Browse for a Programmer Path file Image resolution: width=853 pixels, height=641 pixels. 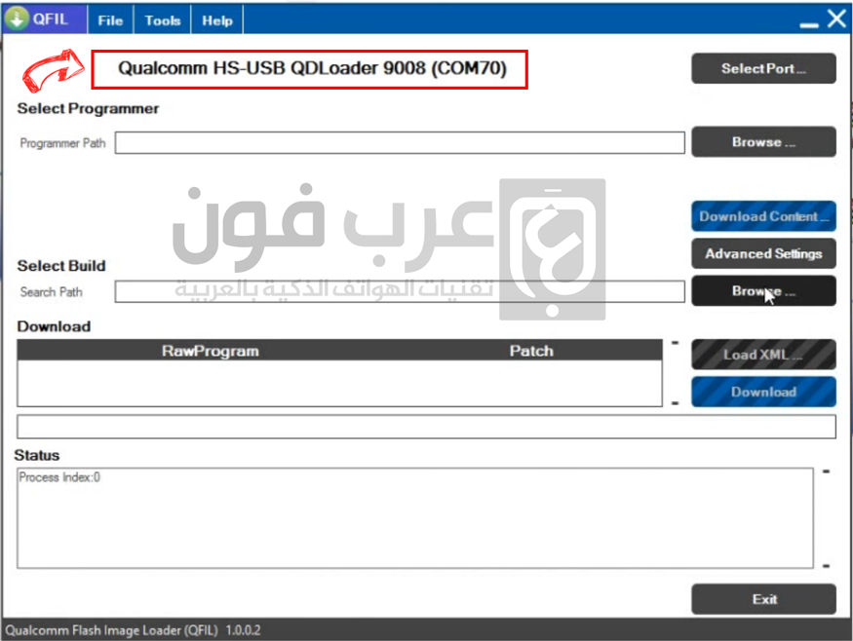coord(763,142)
